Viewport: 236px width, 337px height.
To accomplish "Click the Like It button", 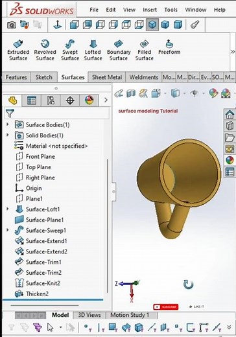I will [x=196, y=307].
